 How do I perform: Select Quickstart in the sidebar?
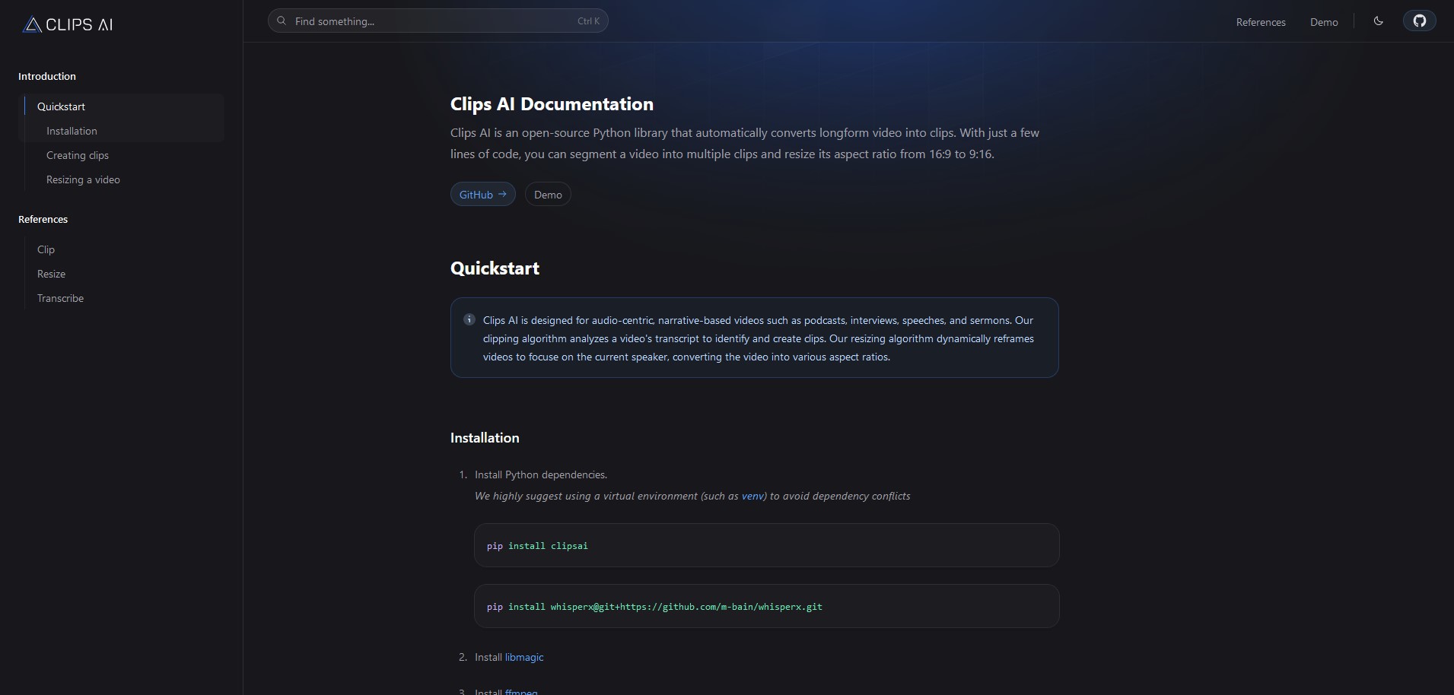pyautogui.click(x=61, y=106)
